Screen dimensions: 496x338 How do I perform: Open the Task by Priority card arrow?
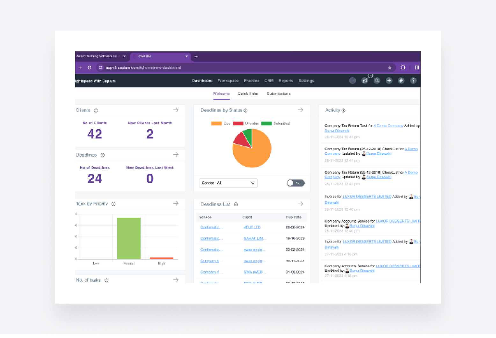click(x=176, y=203)
